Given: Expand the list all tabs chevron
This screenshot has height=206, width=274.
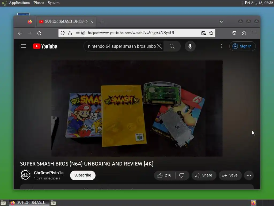Looking at the screenshot, I should click(x=221, y=21).
